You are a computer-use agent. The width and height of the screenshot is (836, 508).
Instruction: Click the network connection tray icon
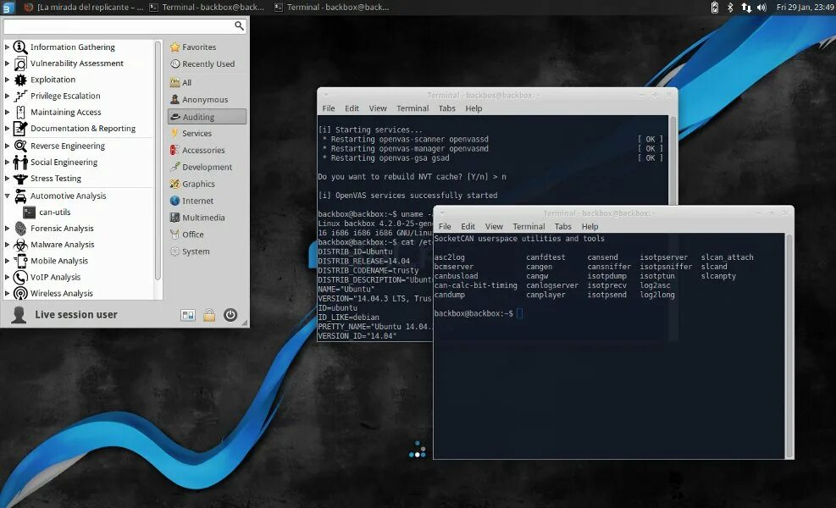[x=746, y=8]
